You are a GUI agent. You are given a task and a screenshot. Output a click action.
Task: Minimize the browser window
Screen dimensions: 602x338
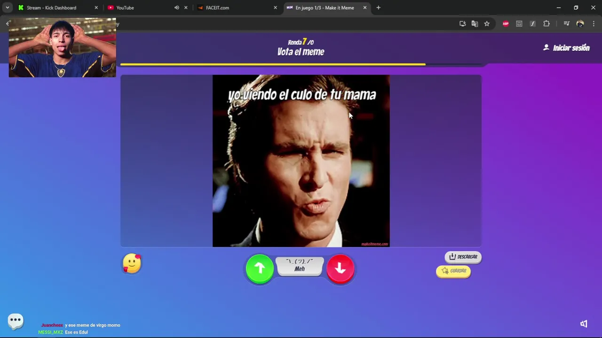coord(558,8)
